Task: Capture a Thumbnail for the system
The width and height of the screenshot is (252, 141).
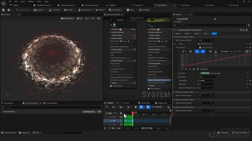Action: 54,10
